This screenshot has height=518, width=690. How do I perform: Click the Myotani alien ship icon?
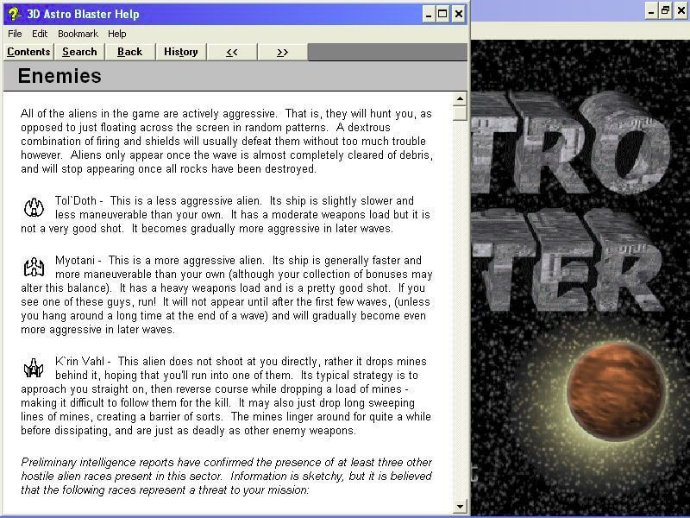click(x=34, y=267)
